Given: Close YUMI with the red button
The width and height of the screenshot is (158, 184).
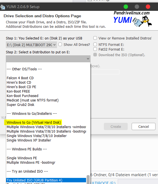Looking at the screenshot, I should 148,7.
